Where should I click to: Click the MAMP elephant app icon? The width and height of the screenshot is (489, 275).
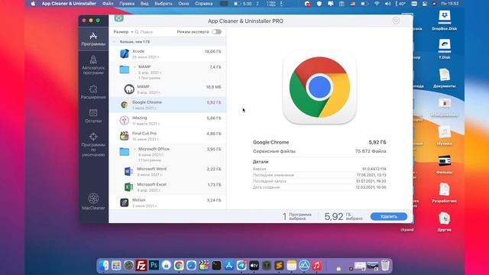coord(129,89)
